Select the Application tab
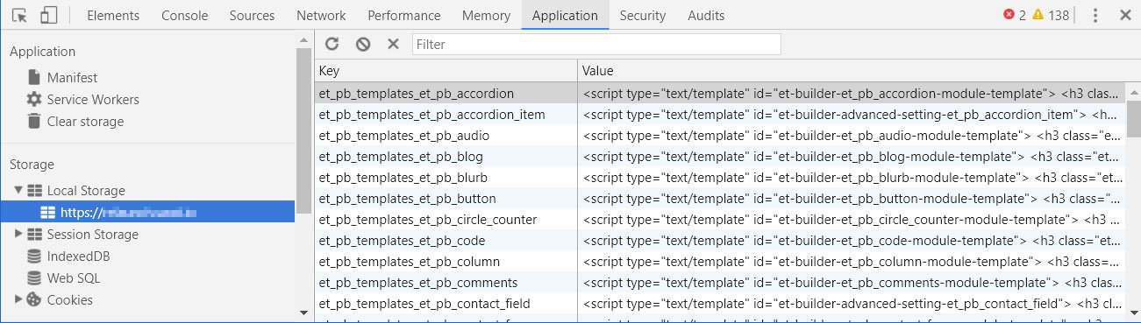The width and height of the screenshot is (1141, 323). [565, 16]
